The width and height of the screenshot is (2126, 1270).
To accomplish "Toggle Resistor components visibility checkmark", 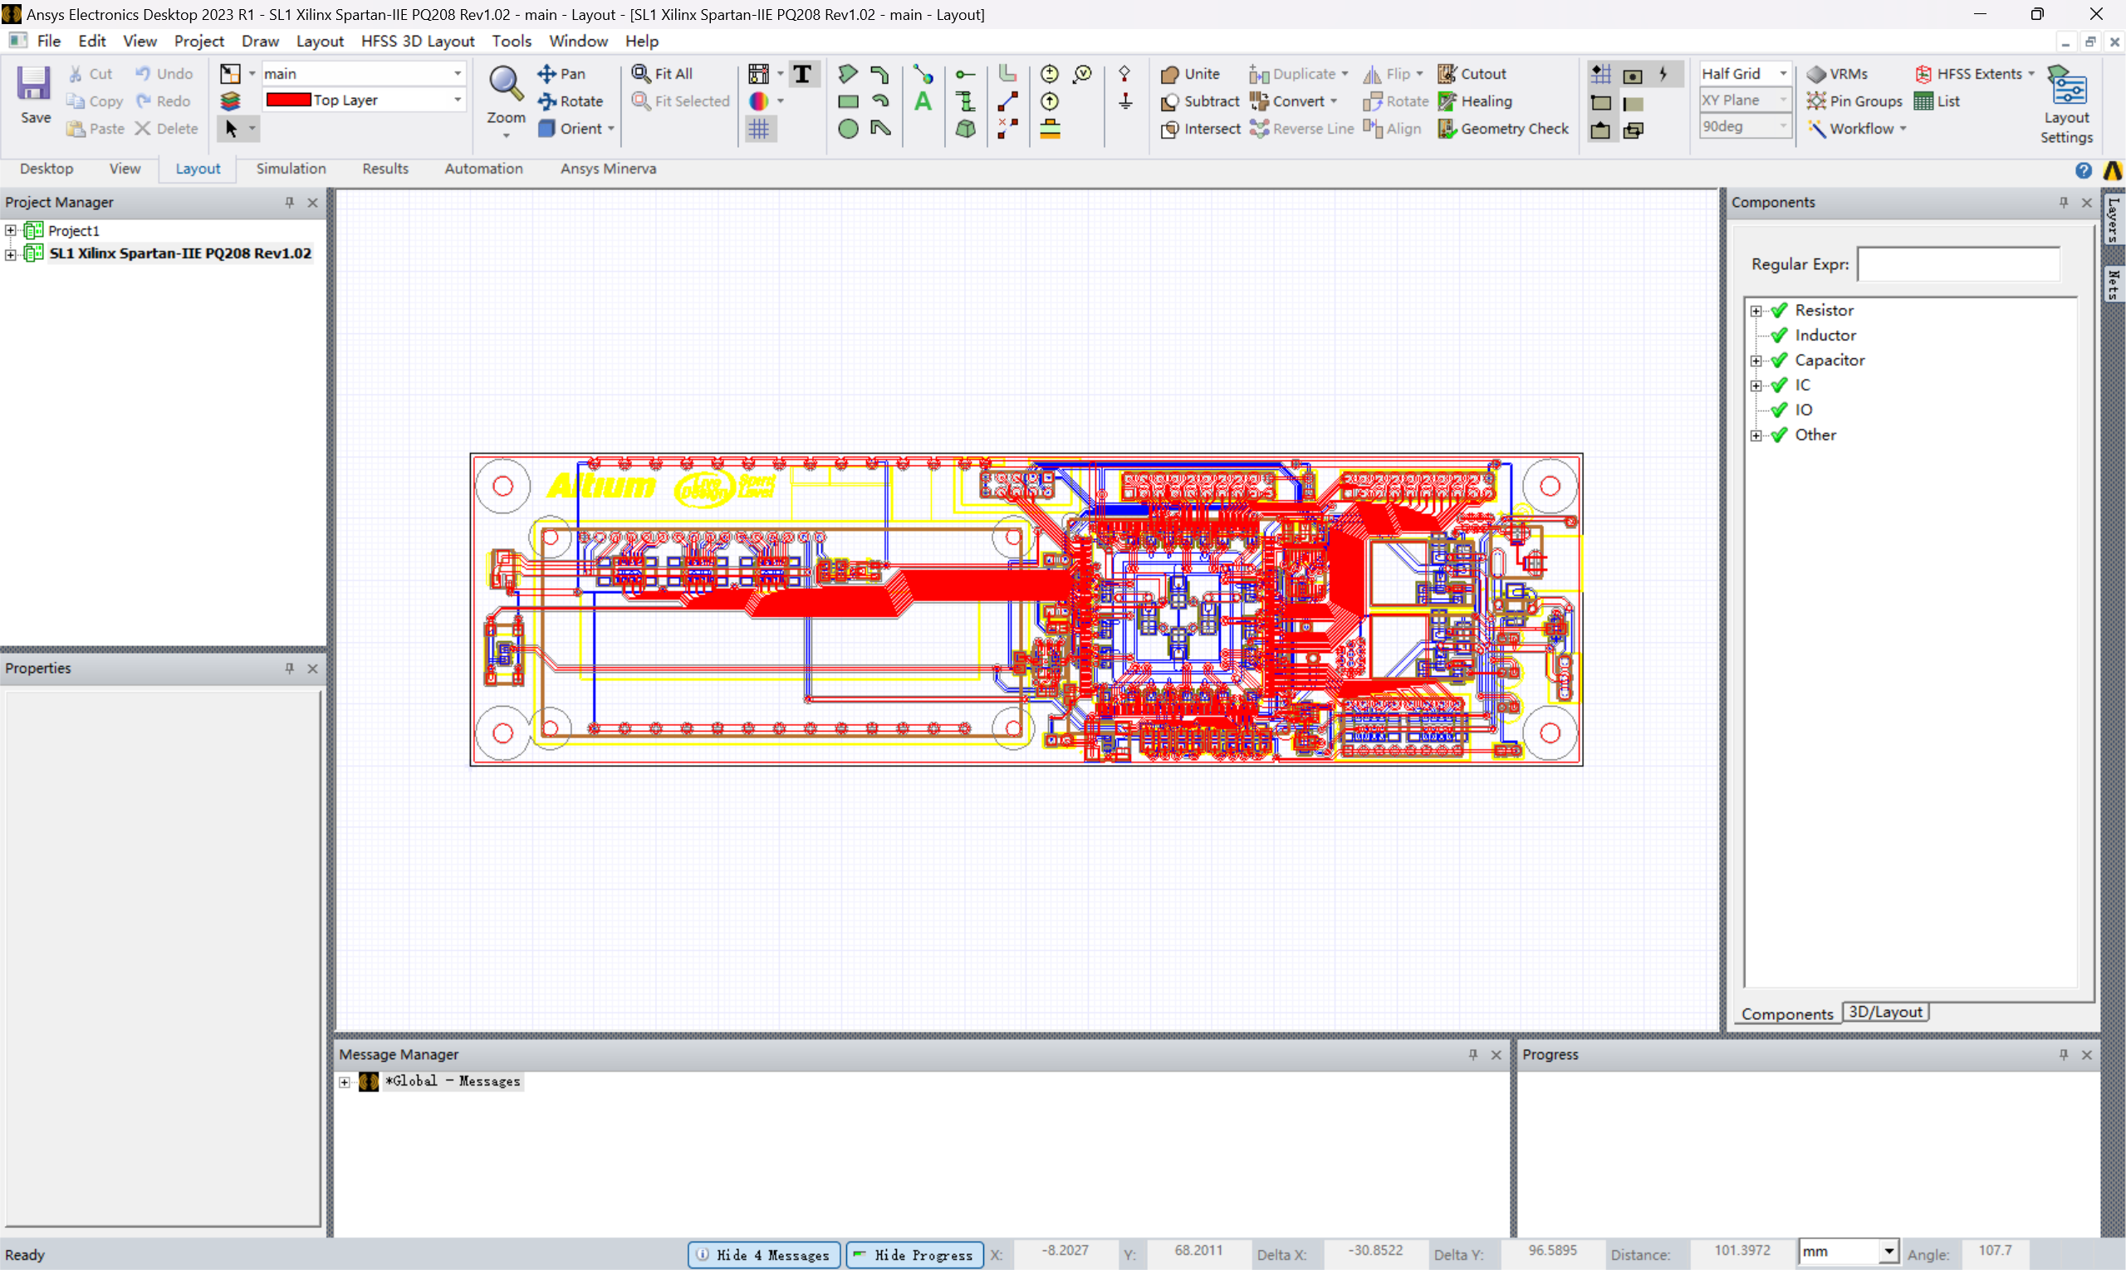I will (1780, 311).
